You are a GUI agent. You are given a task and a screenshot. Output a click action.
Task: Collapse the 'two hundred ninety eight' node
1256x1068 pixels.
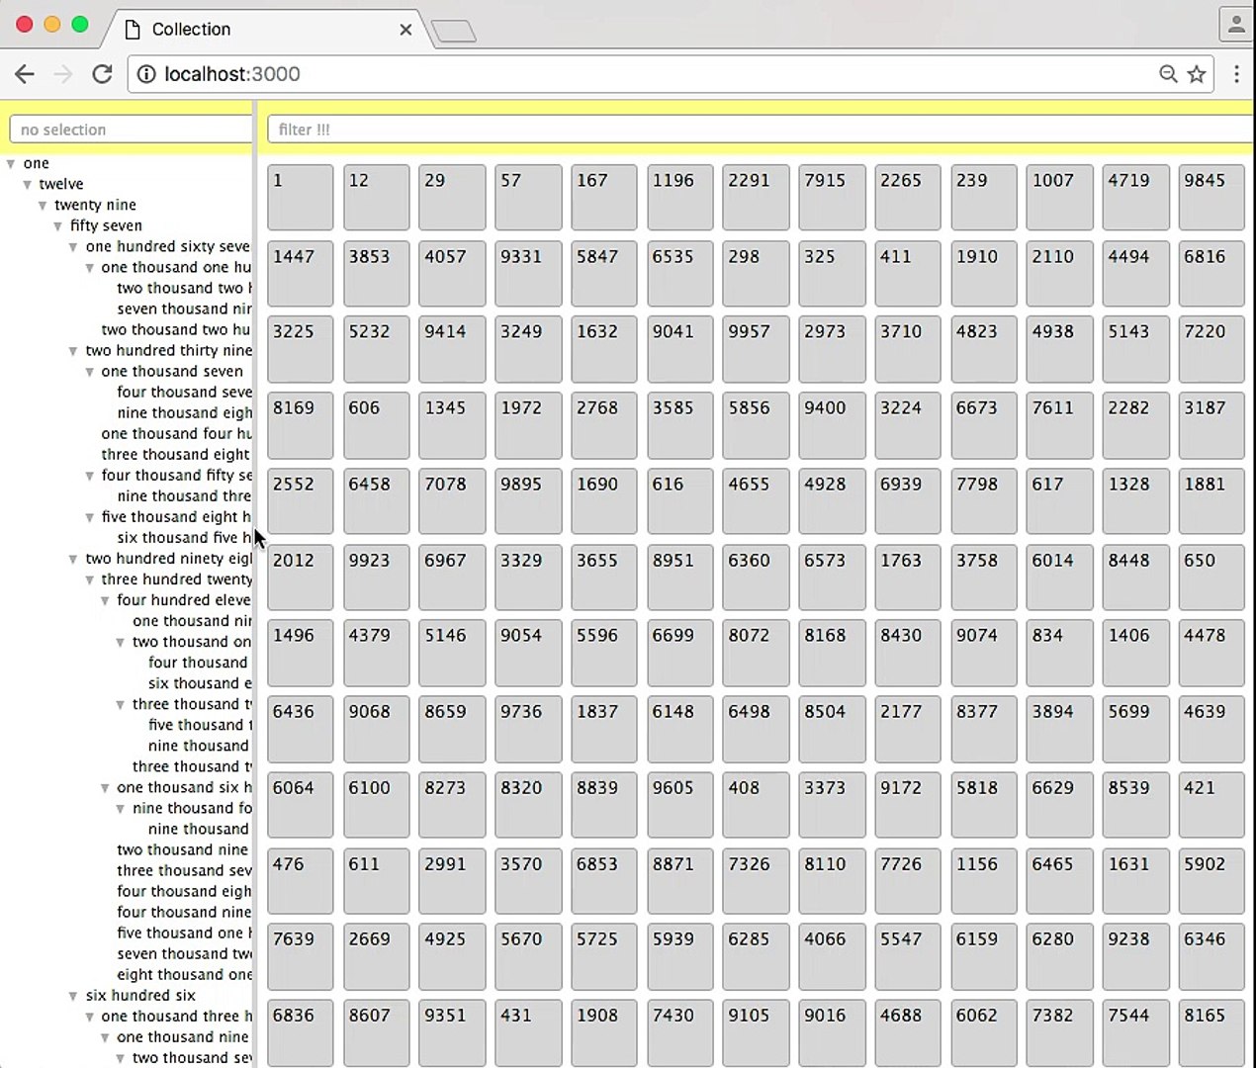coord(73,559)
